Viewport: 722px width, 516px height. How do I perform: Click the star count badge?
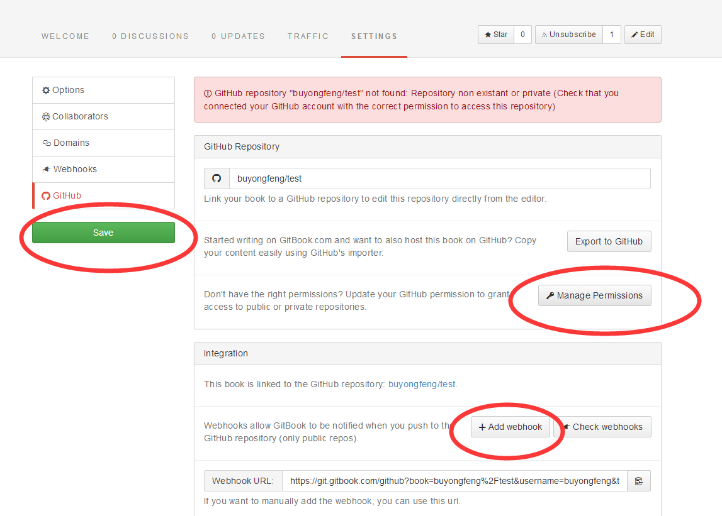tap(522, 35)
